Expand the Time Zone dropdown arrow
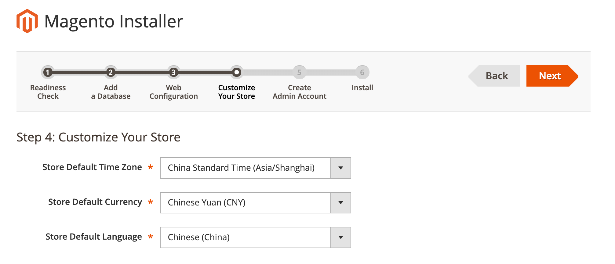Image resolution: width=615 pixels, height=264 pixels. click(x=341, y=168)
